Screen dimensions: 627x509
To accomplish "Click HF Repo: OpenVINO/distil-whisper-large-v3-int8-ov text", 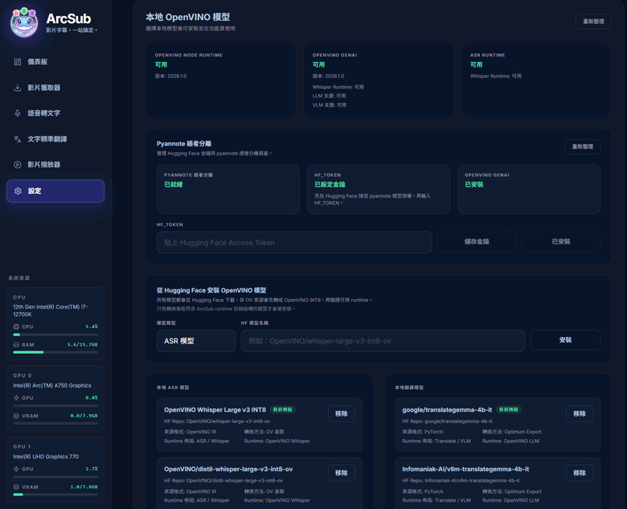I will pos(223,481).
